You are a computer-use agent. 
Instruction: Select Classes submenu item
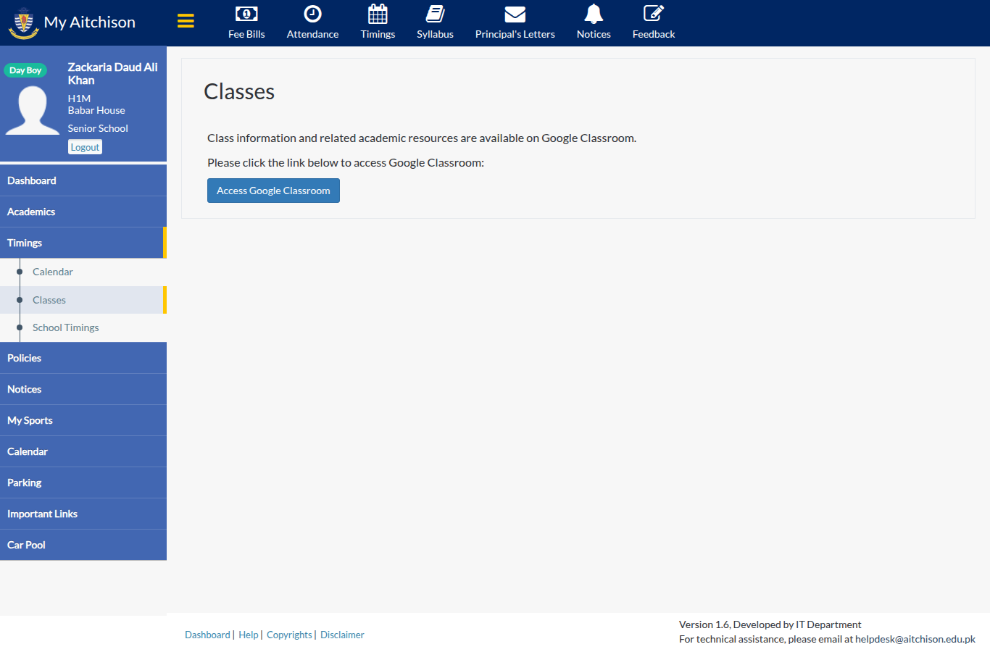coord(83,300)
